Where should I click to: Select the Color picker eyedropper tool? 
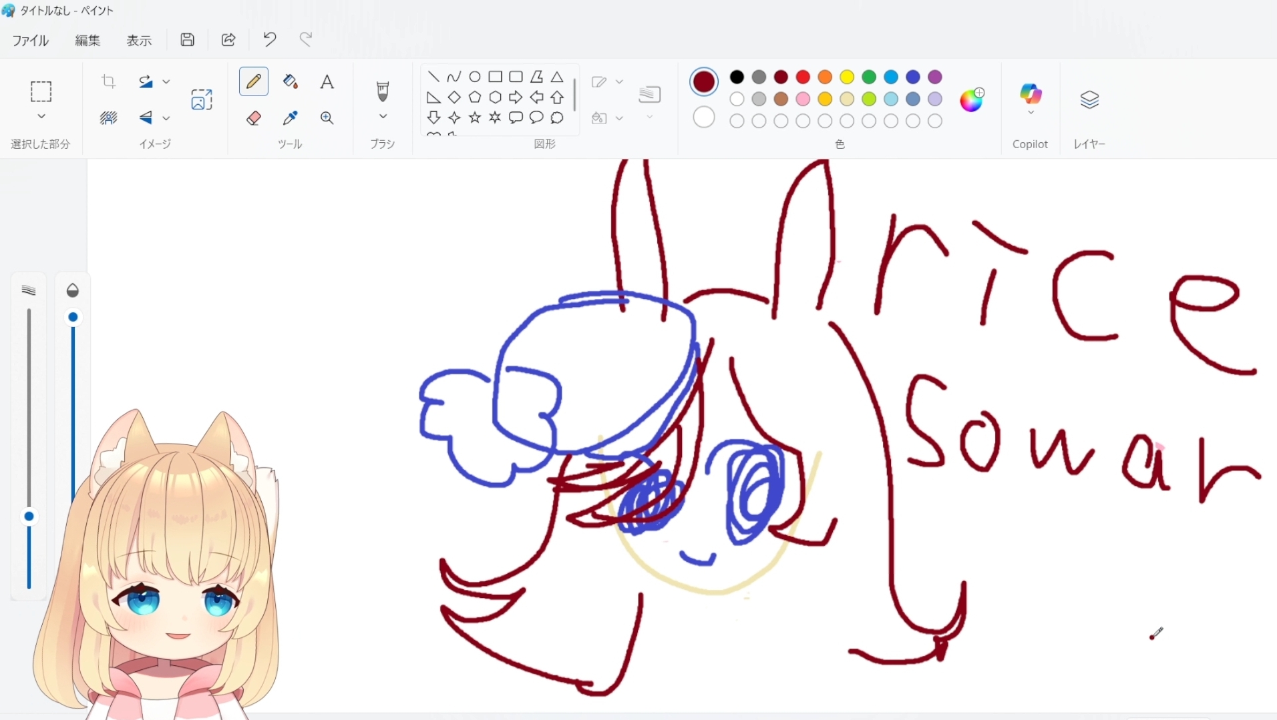(290, 118)
